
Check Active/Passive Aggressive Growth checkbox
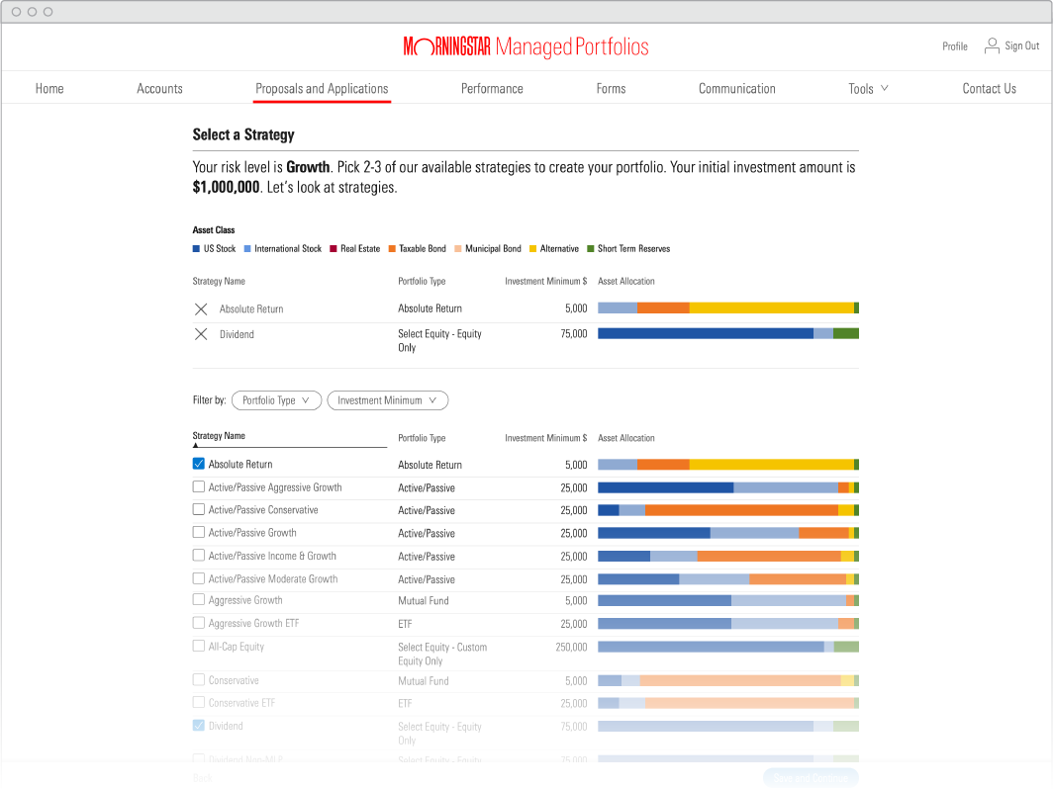click(x=199, y=486)
